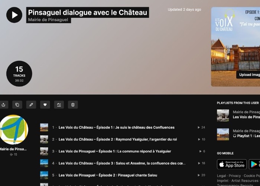Click the trash delete icon
Viewport: 260px width, 186px height.
tap(73, 105)
